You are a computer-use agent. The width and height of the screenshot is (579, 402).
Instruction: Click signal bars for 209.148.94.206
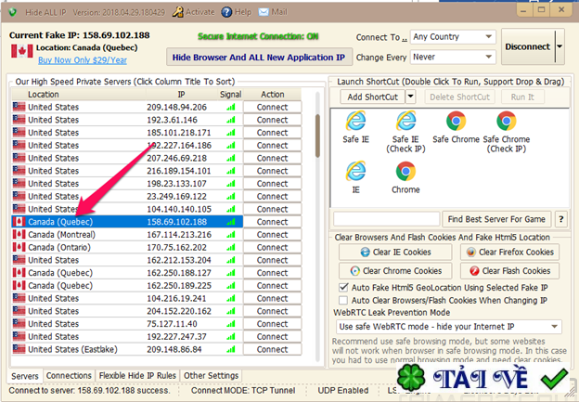[x=231, y=107]
